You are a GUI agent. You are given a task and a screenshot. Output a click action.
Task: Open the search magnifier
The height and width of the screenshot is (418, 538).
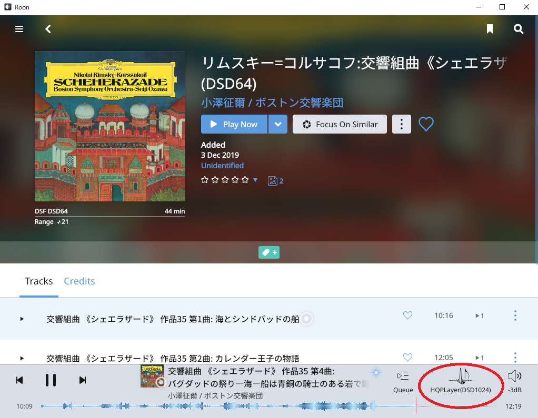(x=519, y=29)
